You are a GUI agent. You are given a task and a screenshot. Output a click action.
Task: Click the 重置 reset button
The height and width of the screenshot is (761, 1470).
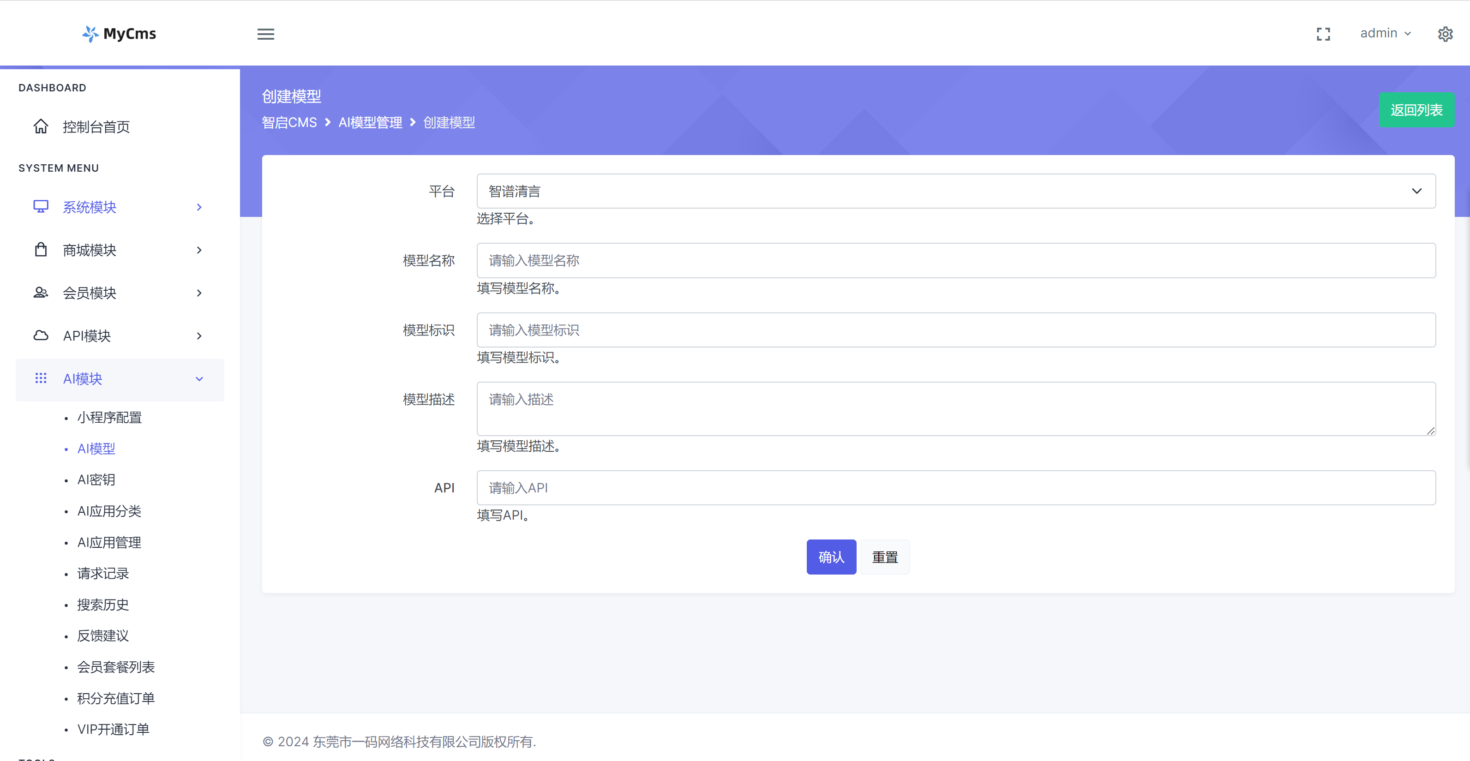coord(884,557)
